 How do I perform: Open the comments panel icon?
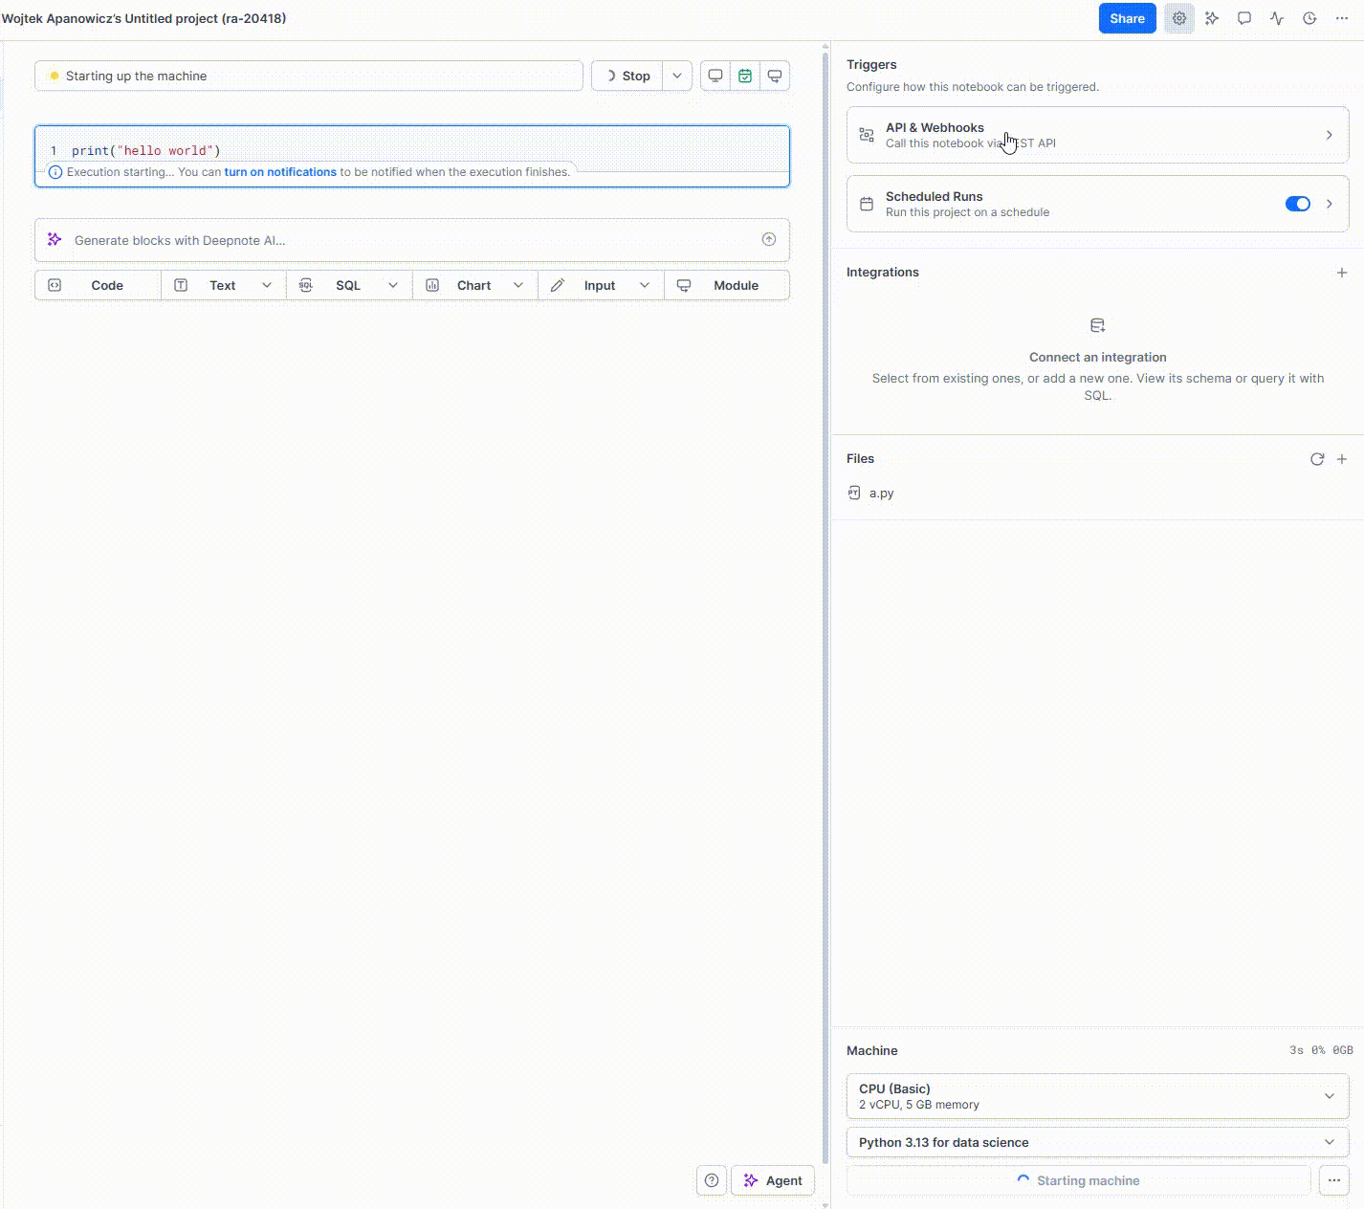click(1244, 18)
